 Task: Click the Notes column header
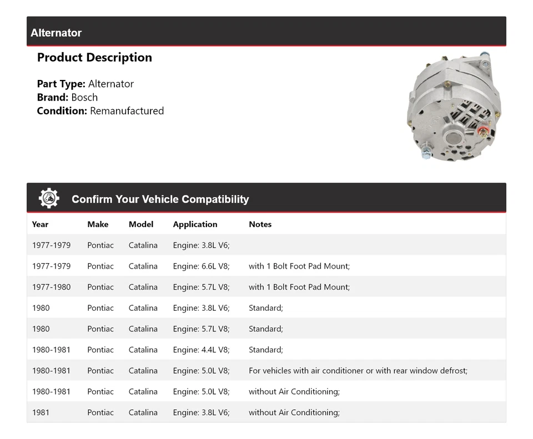click(260, 224)
